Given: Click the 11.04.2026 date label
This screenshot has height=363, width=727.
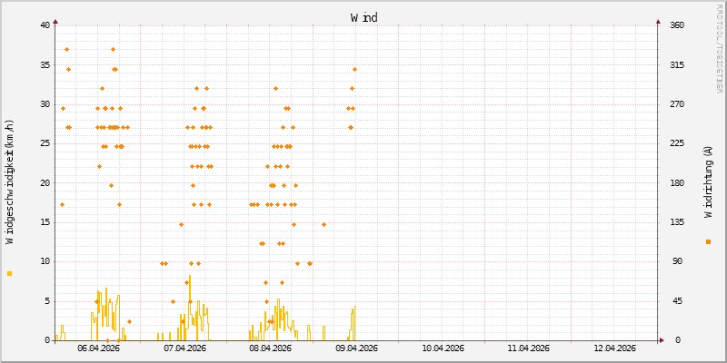Looking at the screenshot, I should click(x=528, y=348).
